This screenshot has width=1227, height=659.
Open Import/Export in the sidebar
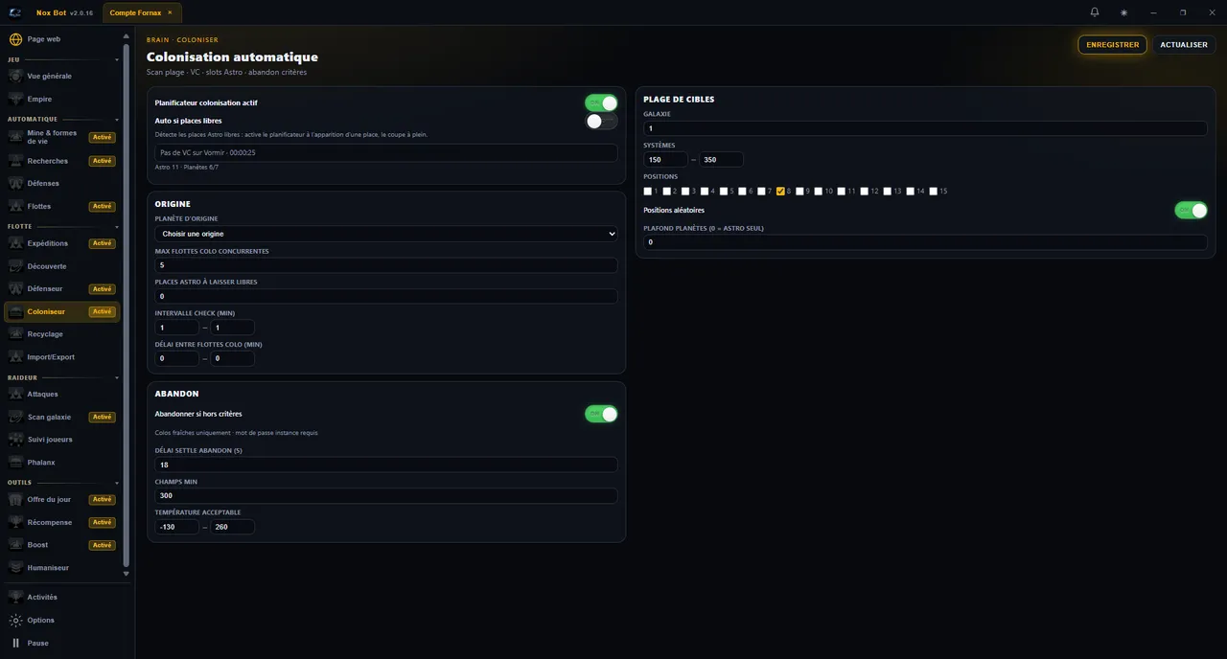pyautogui.click(x=62, y=357)
